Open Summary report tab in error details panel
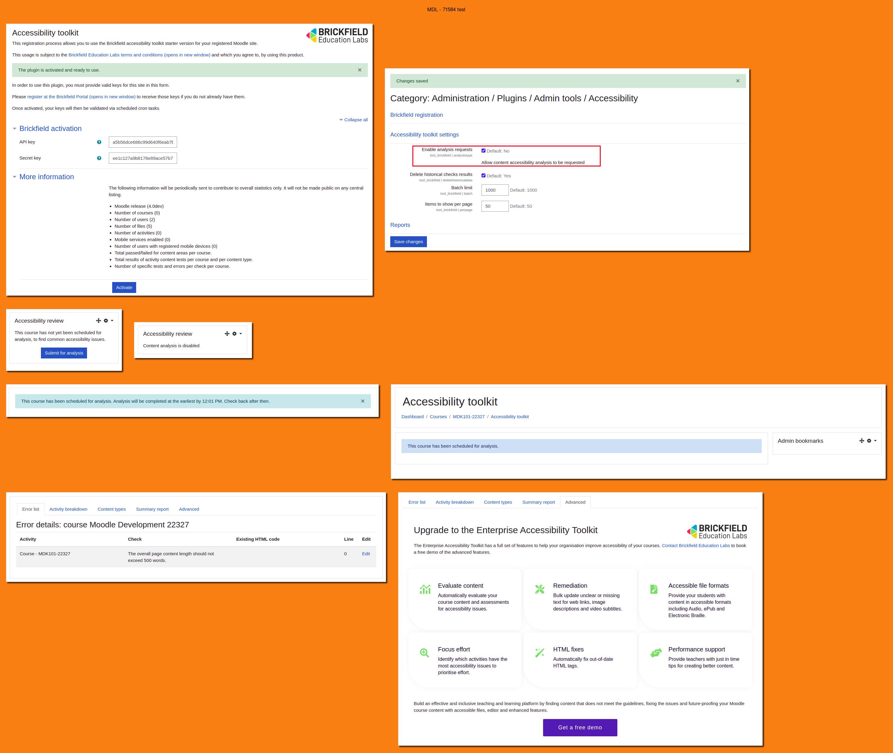Image resolution: width=893 pixels, height=753 pixels. click(x=152, y=509)
